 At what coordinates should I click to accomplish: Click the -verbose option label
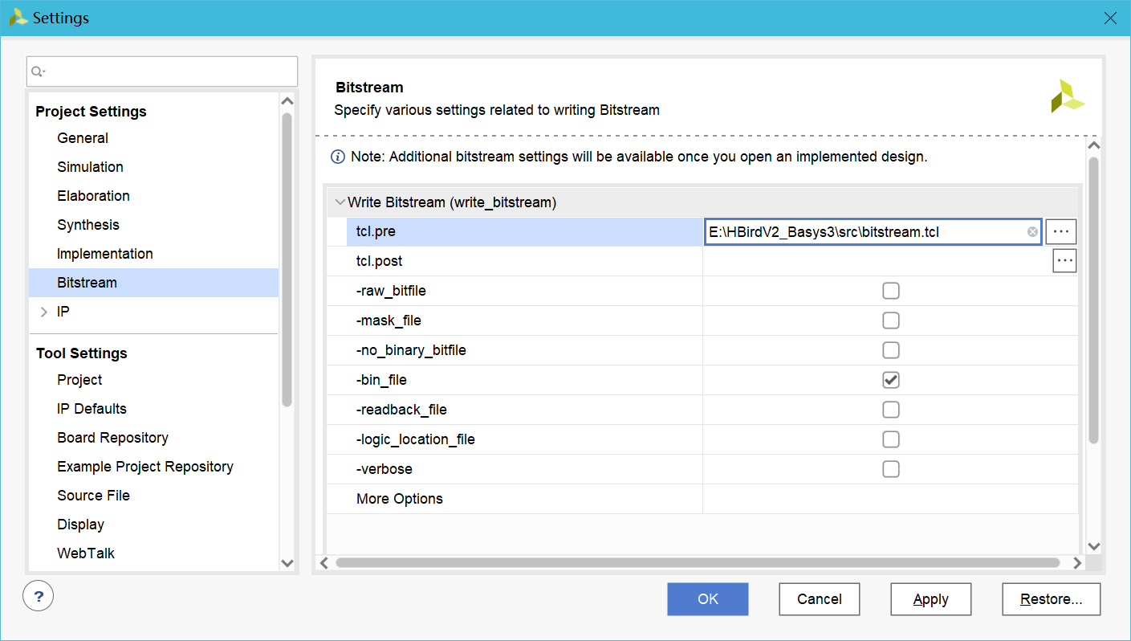point(384,469)
